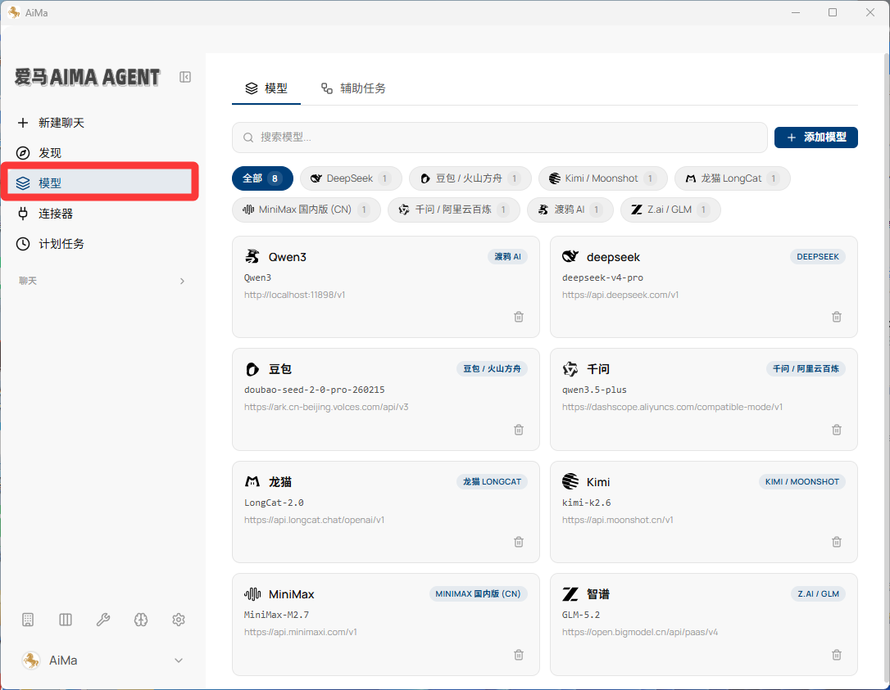
Task: Delete the Qwen3 model card
Action: 519,317
